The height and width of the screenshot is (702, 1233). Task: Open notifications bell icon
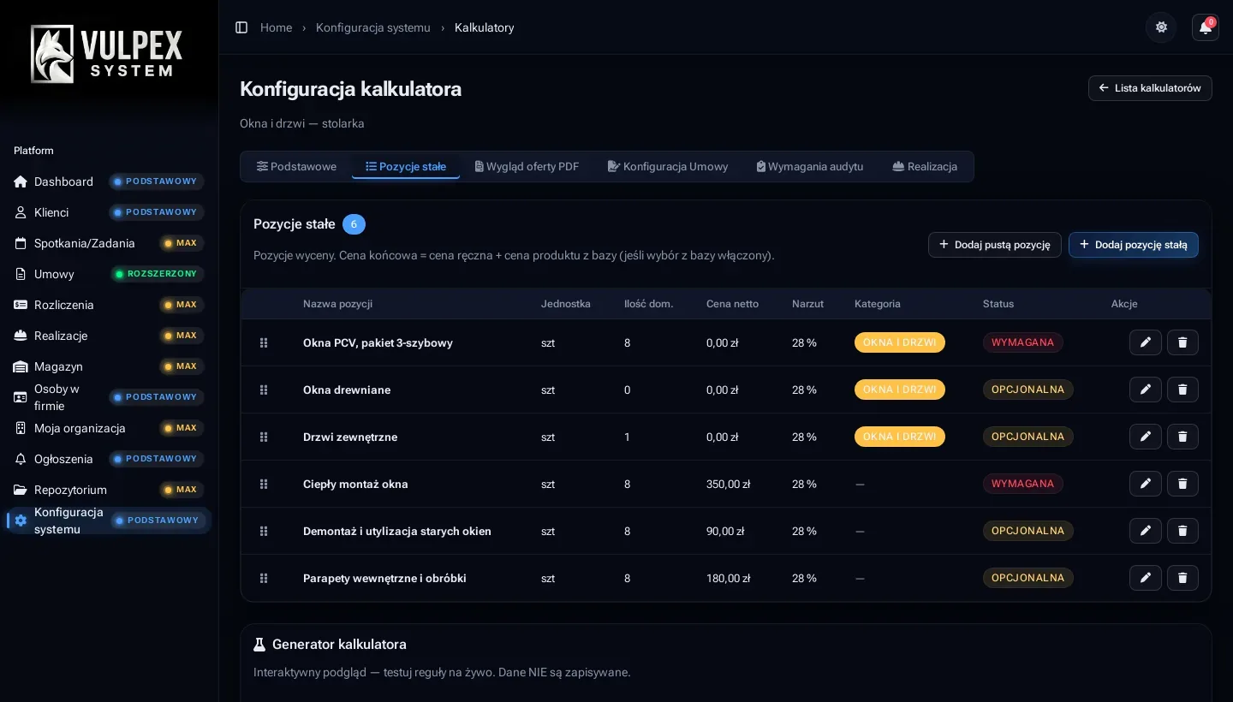pyautogui.click(x=1206, y=27)
